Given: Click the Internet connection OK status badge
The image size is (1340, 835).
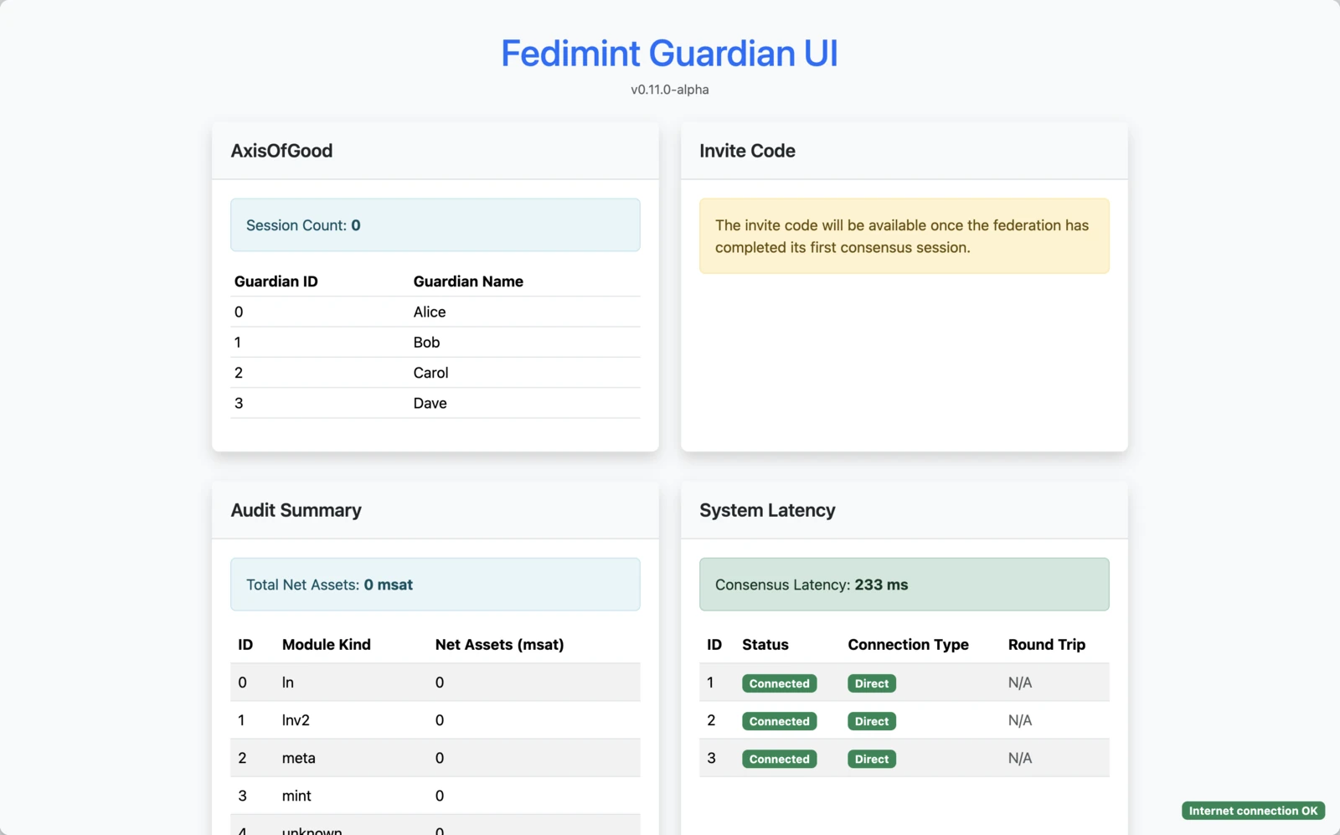Looking at the screenshot, I should point(1252,810).
